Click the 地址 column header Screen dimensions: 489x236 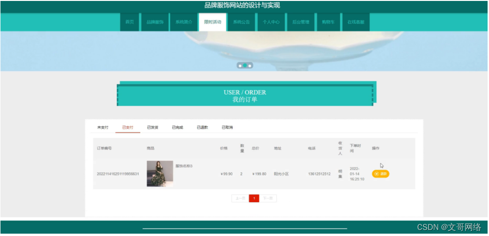(278, 148)
